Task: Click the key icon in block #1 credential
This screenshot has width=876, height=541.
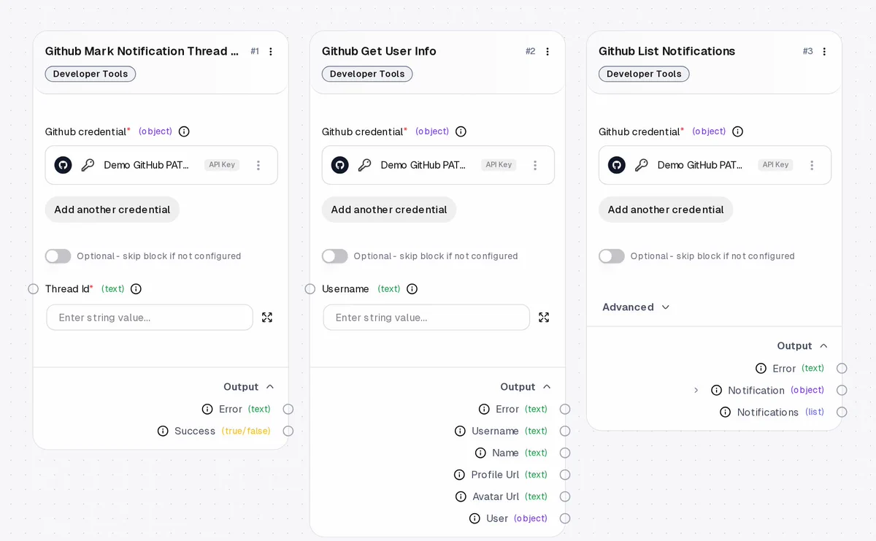Action: click(88, 165)
